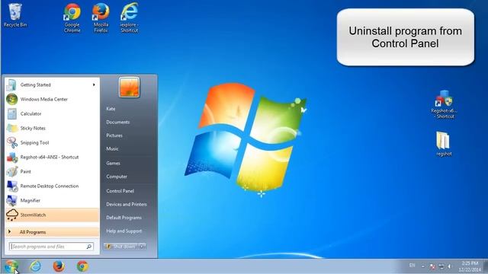Click the Remote Desktop Connection icon
This screenshot has height=274, width=488.
coord(12,186)
